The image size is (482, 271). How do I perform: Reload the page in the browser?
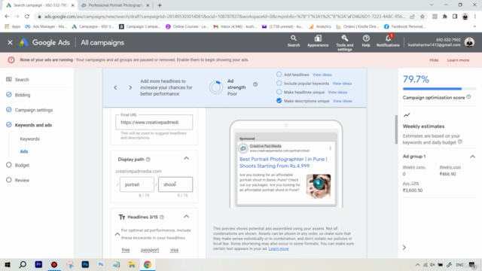click(x=27, y=17)
